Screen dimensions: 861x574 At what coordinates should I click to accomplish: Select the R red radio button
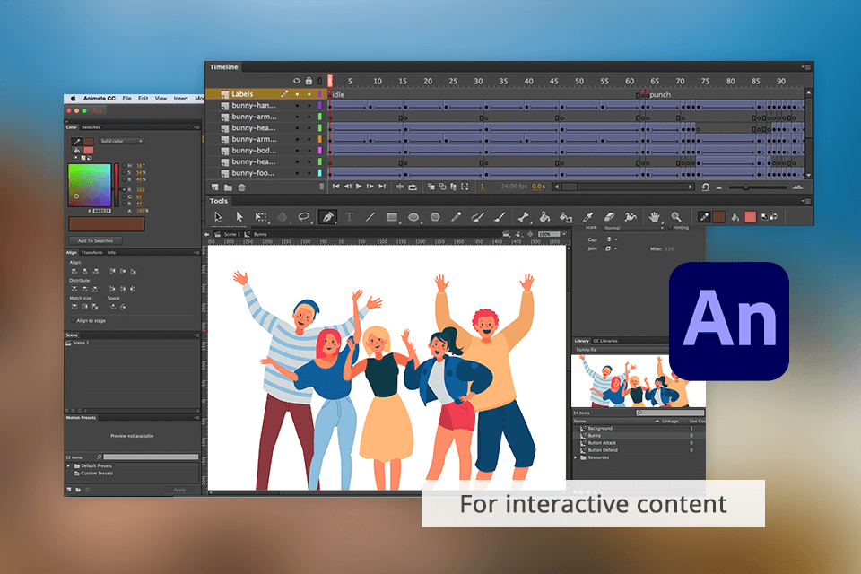click(x=124, y=189)
